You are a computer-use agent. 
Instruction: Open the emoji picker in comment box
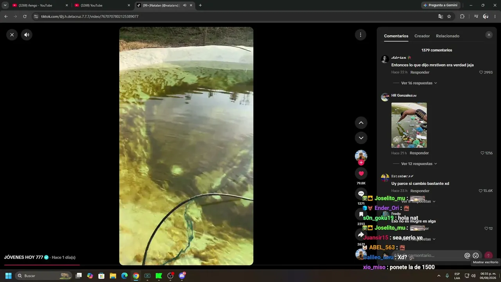tap(476, 256)
